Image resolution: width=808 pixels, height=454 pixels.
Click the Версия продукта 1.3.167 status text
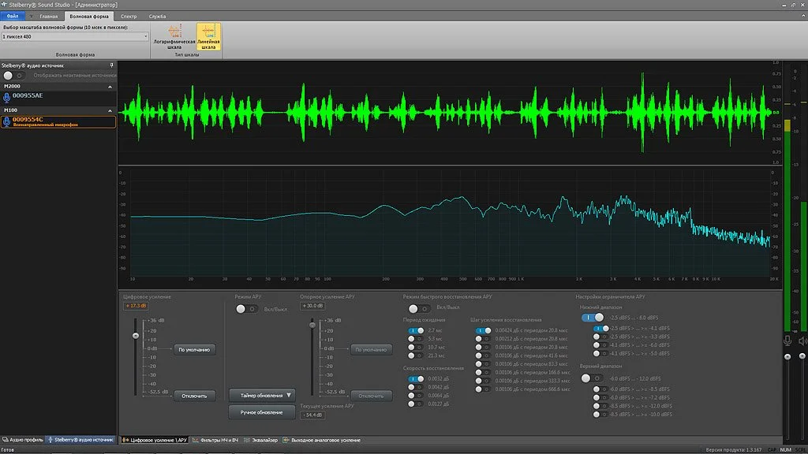click(x=733, y=450)
